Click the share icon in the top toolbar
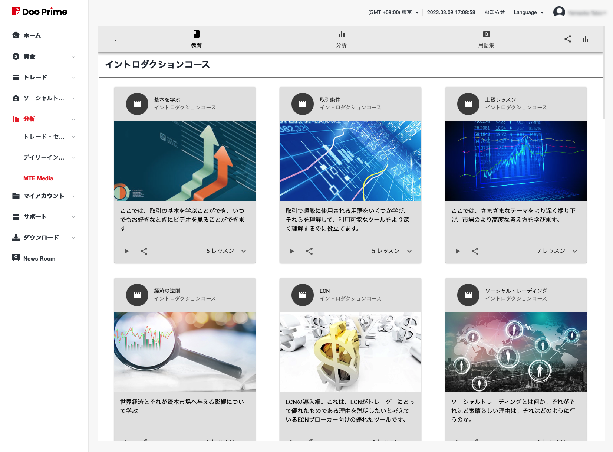This screenshot has height=452, width=613. click(568, 39)
